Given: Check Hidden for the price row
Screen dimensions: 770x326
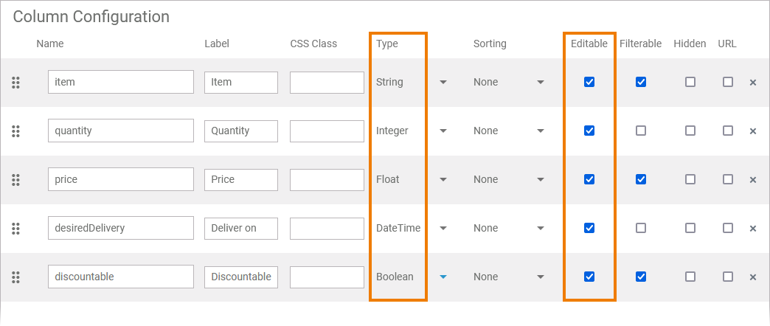Looking at the screenshot, I should (x=690, y=180).
